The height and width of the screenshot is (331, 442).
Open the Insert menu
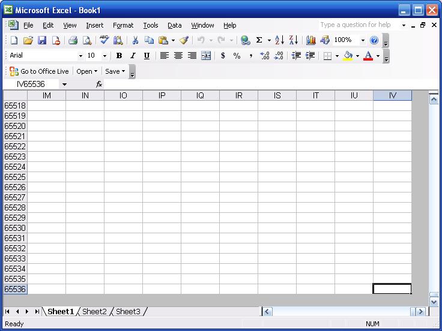pos(94,25)
